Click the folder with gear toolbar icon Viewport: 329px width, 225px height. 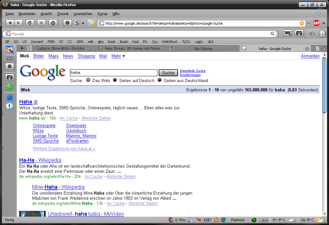pyautogui.click(x=92, y=23)
